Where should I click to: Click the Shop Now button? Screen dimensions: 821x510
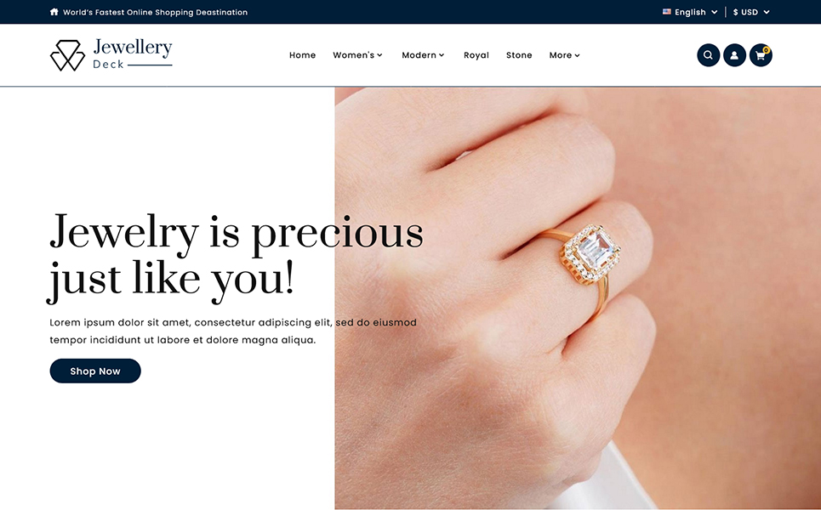coord(95,371)
